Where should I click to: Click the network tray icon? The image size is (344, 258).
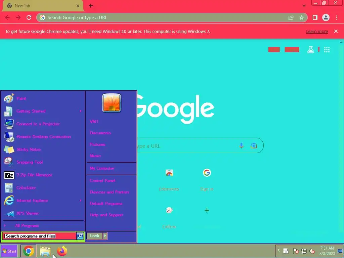click(x=304, y=251)
